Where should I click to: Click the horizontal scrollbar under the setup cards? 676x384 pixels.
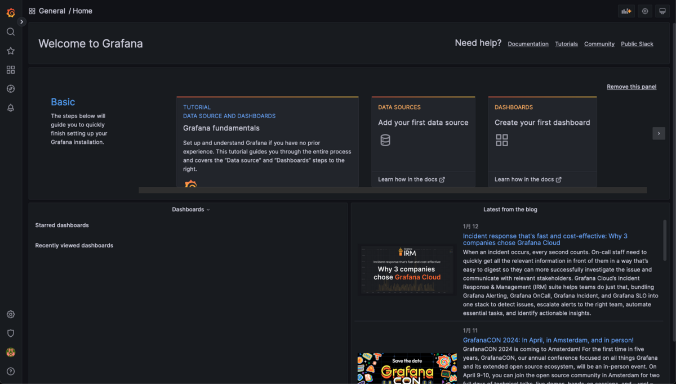pos(393,190)
